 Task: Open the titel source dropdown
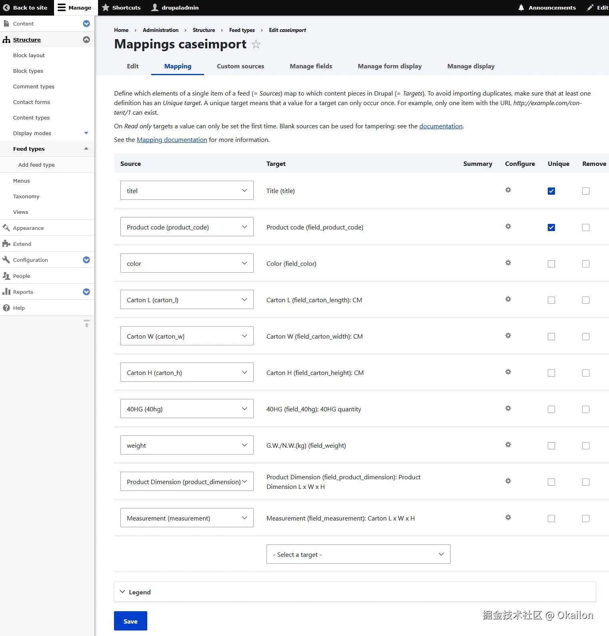pyautogui.click(x=187, y=190)
